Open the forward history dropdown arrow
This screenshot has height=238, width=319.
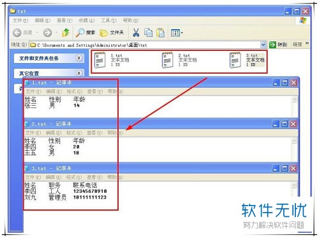(x=56, y=32)
